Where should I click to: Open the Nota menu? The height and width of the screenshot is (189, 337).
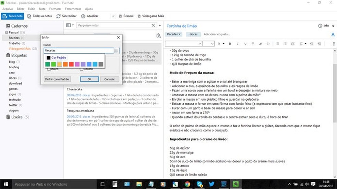click(42, 9)
